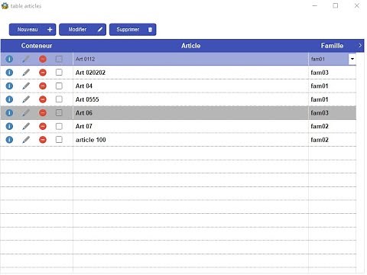Select the Art 04 article cell
This screenshot has height=275, width=367.
tap(190, 86)
